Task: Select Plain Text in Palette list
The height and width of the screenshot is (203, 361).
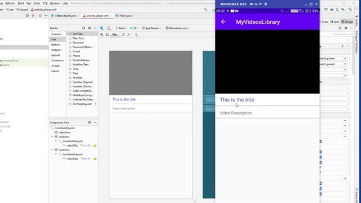Action: click(78, 38)
